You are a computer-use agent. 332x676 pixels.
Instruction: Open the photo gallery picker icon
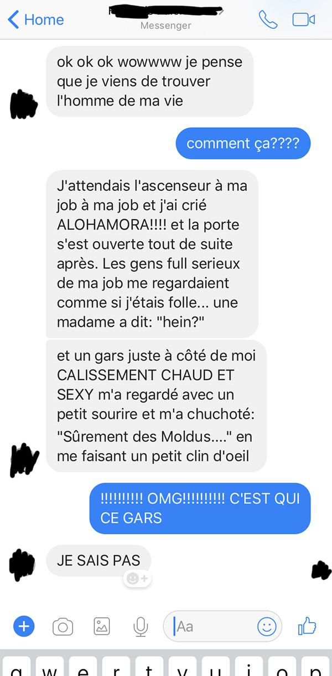pyautogui.click(x=102, y=627)
